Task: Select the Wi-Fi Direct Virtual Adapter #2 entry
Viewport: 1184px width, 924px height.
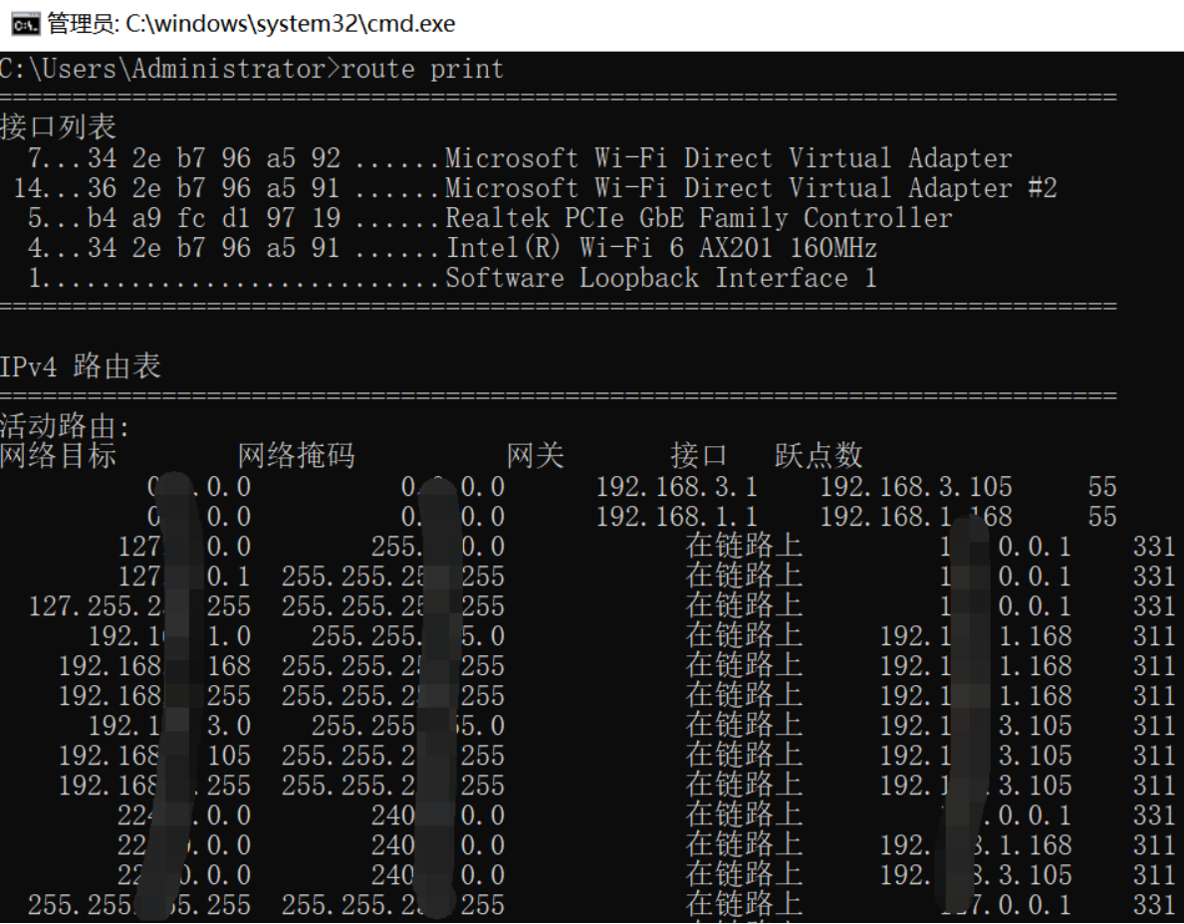Action: tap(750, 188)
